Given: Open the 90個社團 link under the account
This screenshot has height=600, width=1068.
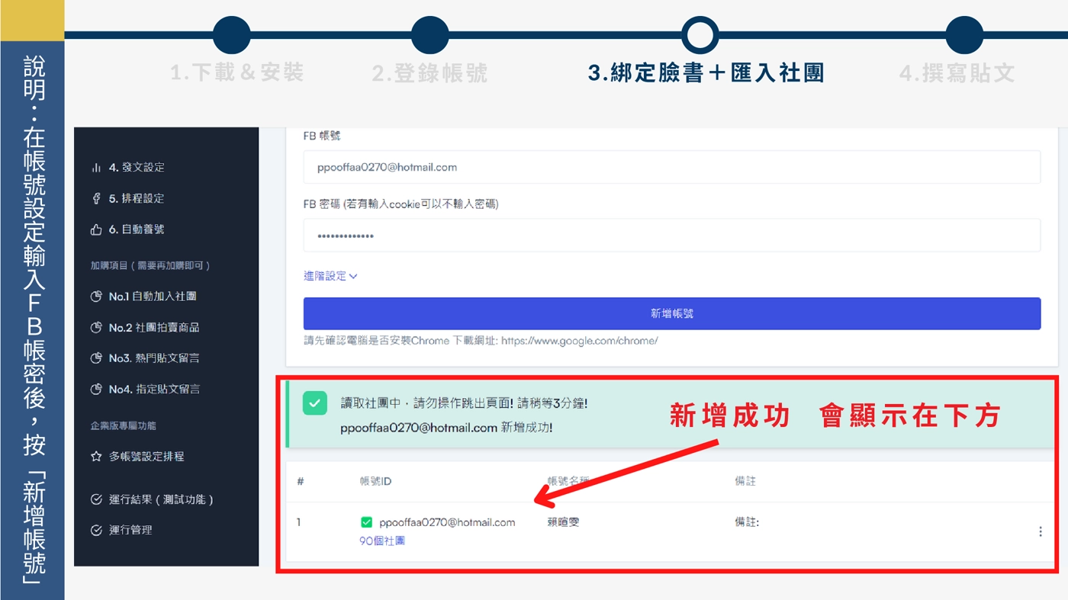Looking at the screenshot, I should tap(381, 541).
